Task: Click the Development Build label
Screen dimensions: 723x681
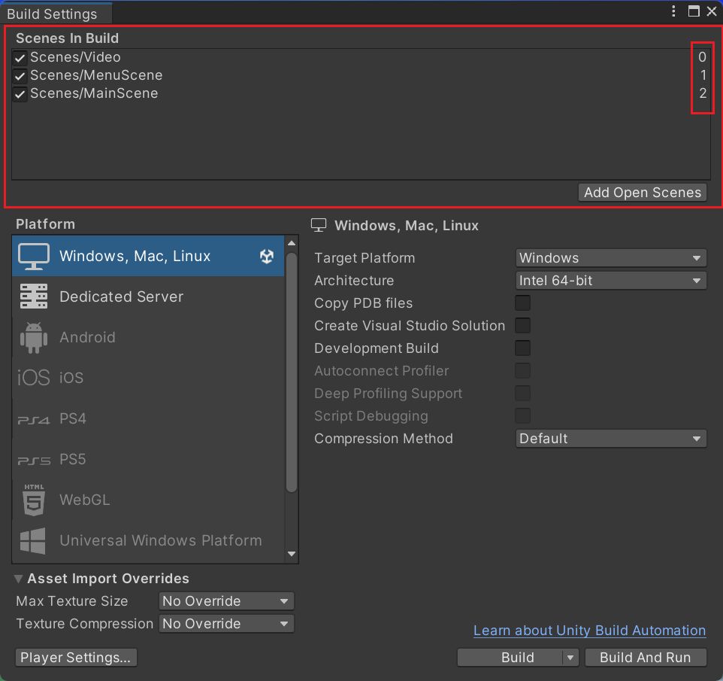Action: coord(377,348)
